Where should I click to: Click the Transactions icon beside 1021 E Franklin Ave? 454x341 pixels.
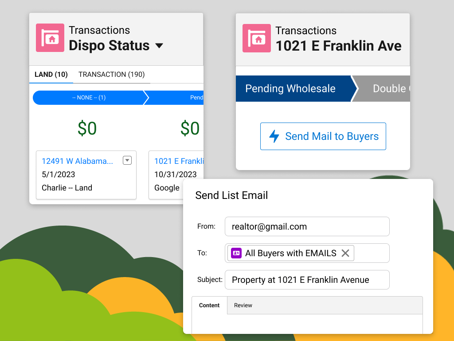tap(256, 38)
